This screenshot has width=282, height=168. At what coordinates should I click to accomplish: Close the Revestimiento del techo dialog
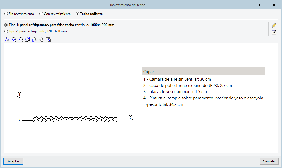pyautogui.click(x=274, y=5)
